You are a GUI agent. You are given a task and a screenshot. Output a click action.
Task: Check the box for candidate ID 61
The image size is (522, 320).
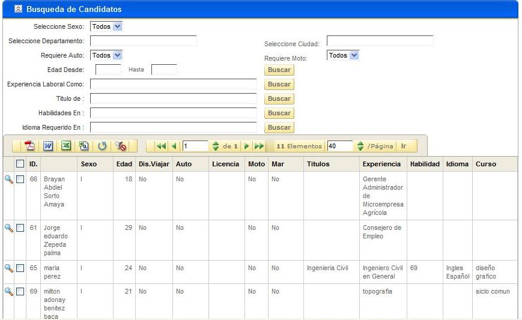coord(20,228)
